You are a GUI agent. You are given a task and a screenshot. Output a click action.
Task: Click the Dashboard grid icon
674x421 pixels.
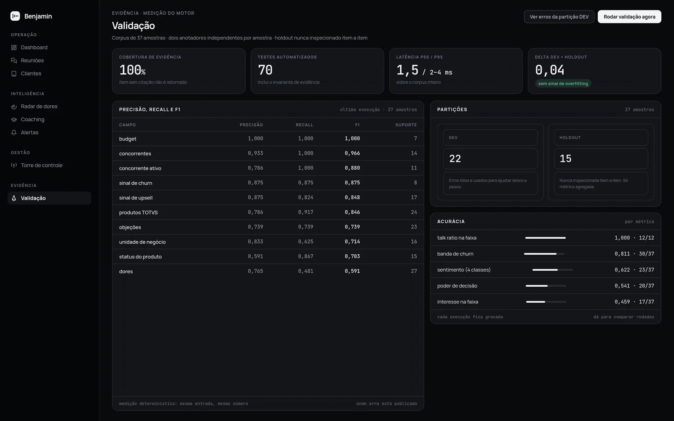(14, 48)
